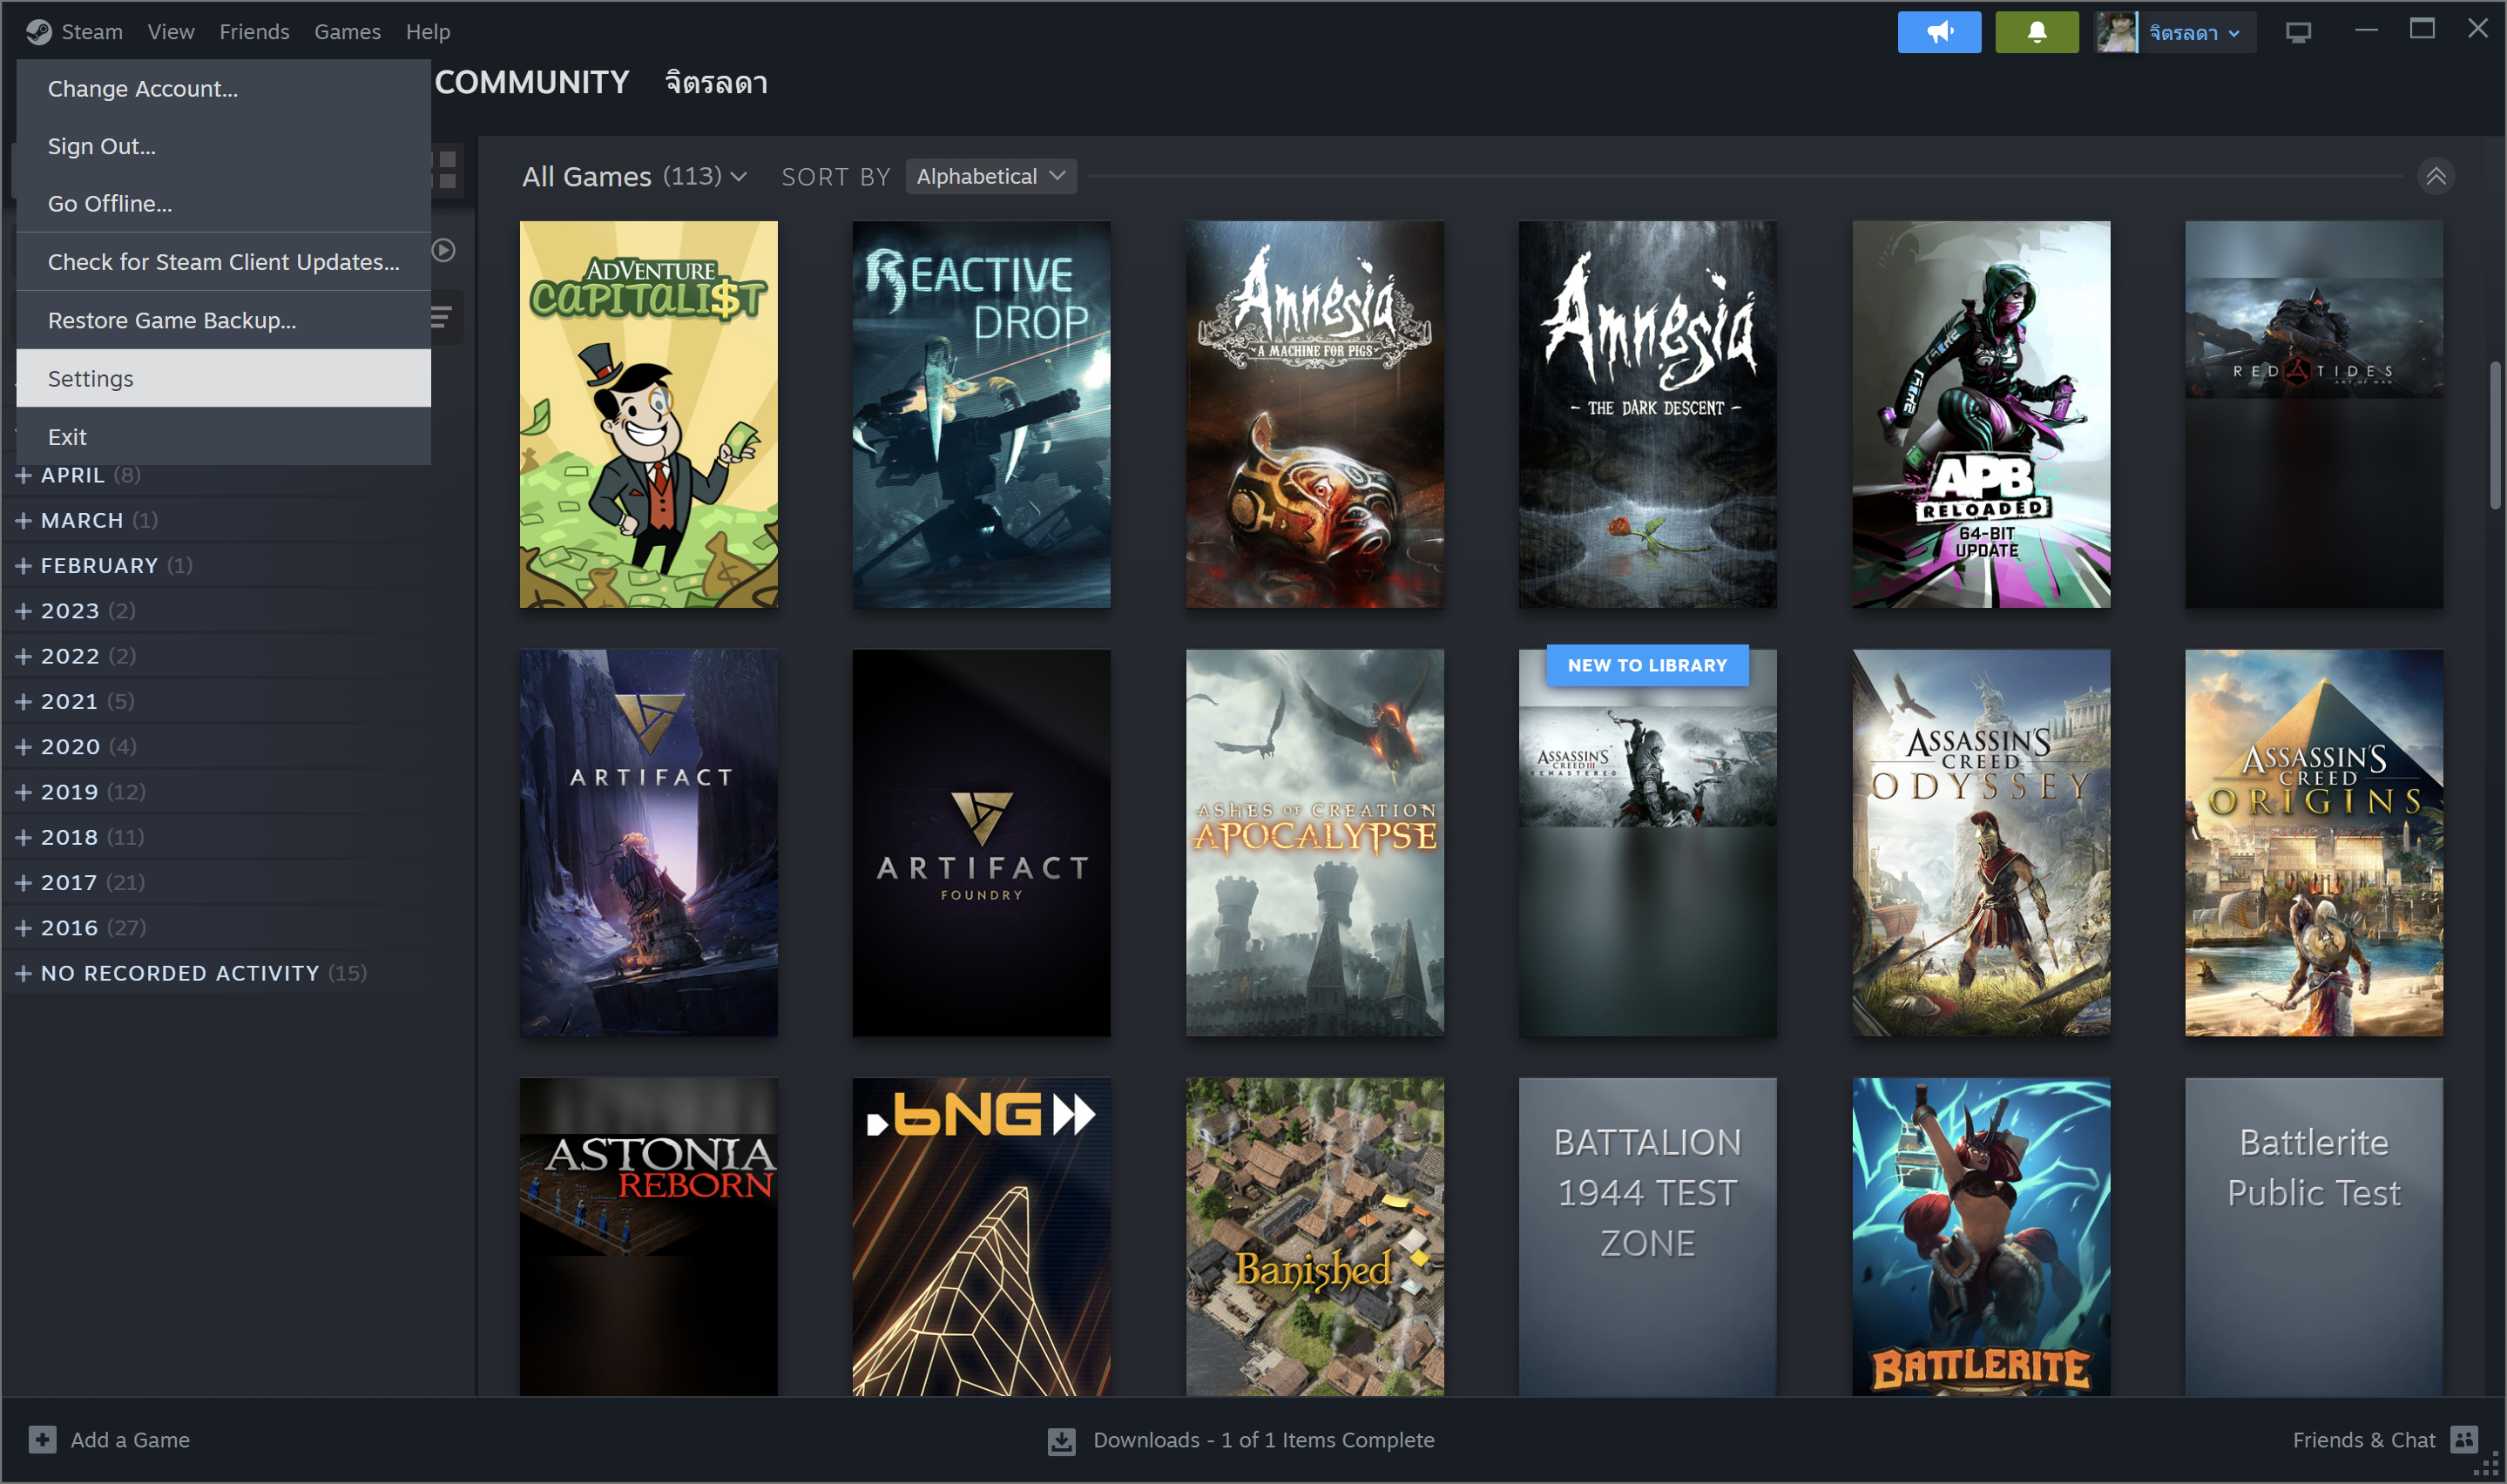Select Go Offline... menu entry
2507x1484 pixels.
pos(223,203)
